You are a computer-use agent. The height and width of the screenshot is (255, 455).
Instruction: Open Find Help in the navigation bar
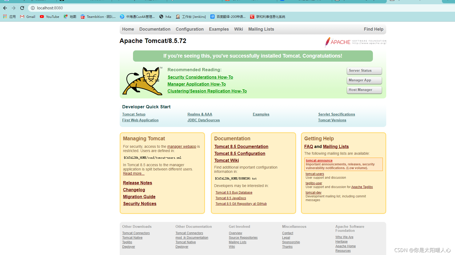click(373, 29)
